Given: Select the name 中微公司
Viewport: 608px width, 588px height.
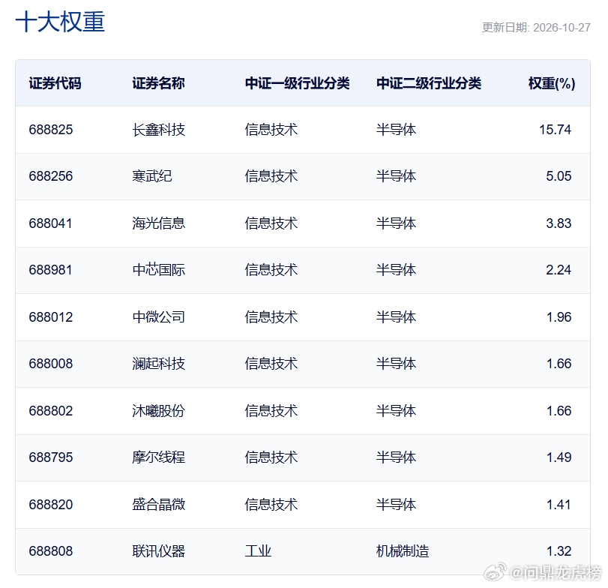Looking at the screenshot, I should 159,317.
